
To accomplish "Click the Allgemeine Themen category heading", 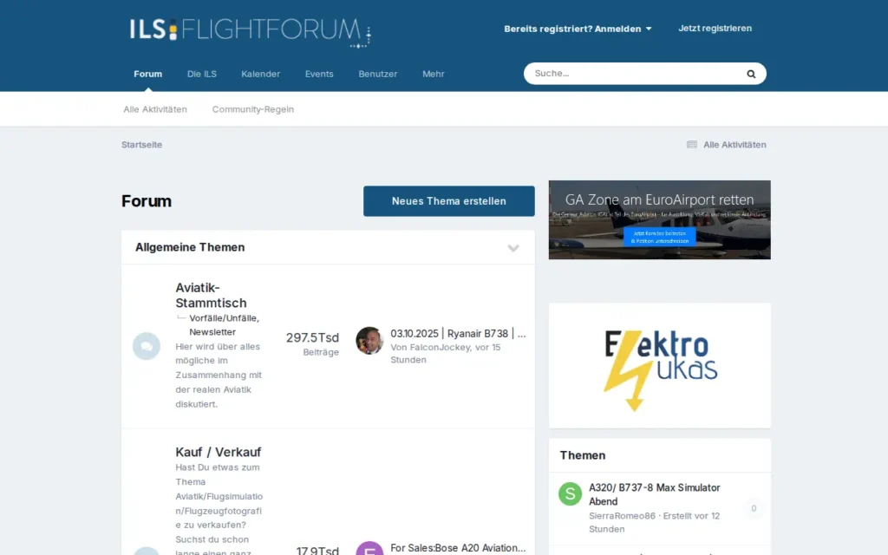I will 190,247.
